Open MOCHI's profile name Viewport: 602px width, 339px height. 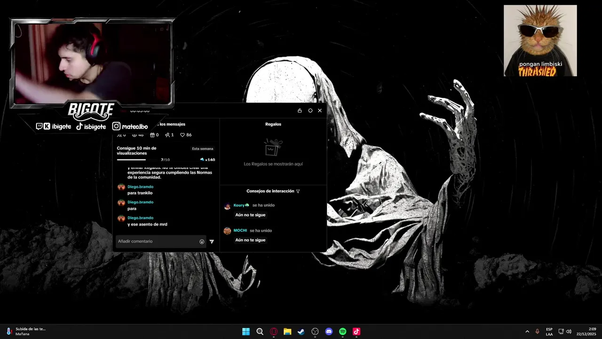pyautogui.click(x=240, y=231)
